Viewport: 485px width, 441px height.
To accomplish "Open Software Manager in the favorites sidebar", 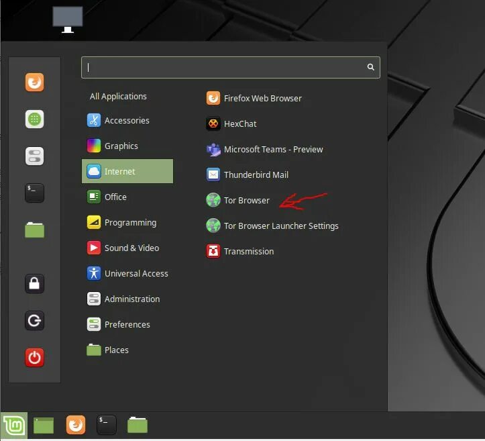I will click(x=34, y=119).
